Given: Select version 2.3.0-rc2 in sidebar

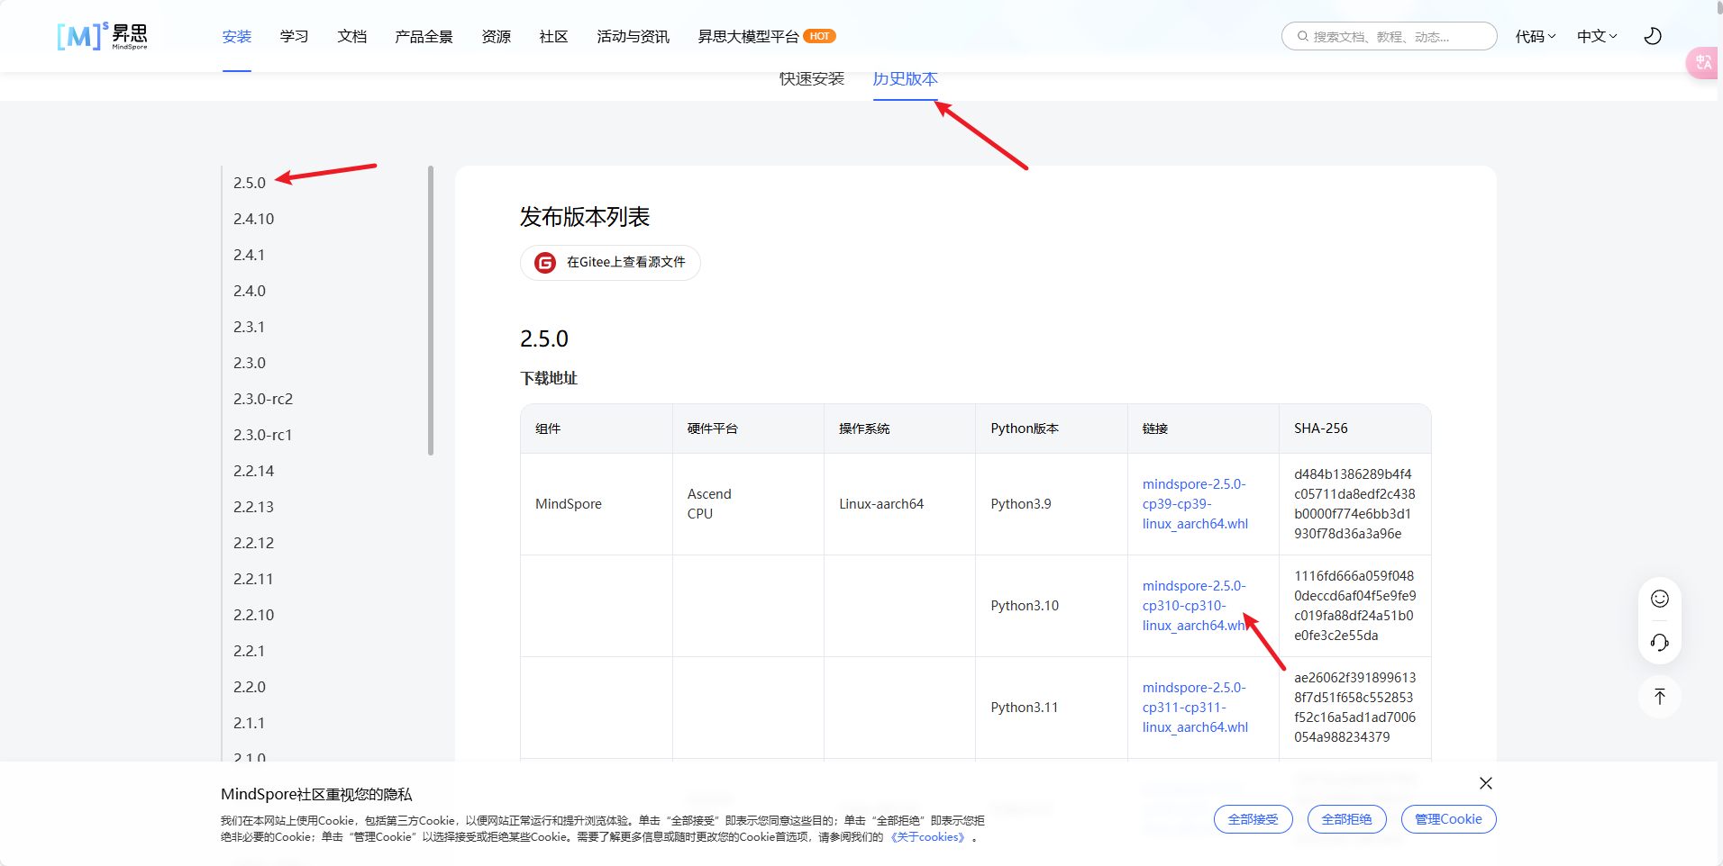Looking at the screenshot, I should click(x=263, y=399).
